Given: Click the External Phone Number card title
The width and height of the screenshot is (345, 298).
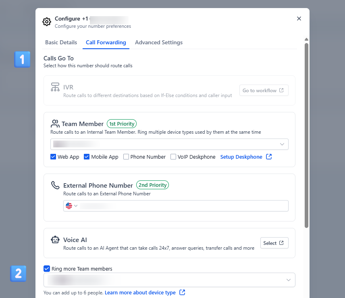Looking at the screenshot, I should tap(98, 185).
